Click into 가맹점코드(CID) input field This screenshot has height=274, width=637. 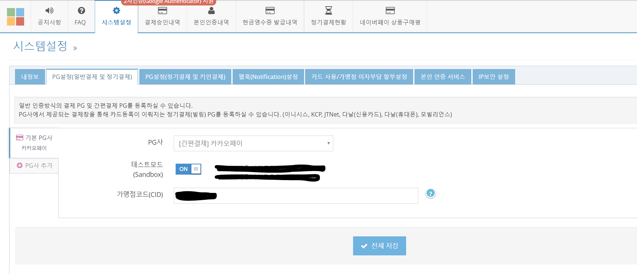[x=296, y=195]
